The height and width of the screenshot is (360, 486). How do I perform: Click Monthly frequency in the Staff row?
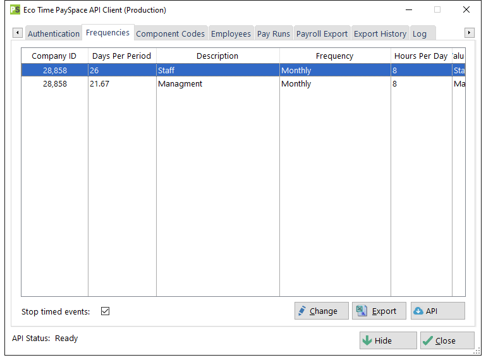(335, 70)
